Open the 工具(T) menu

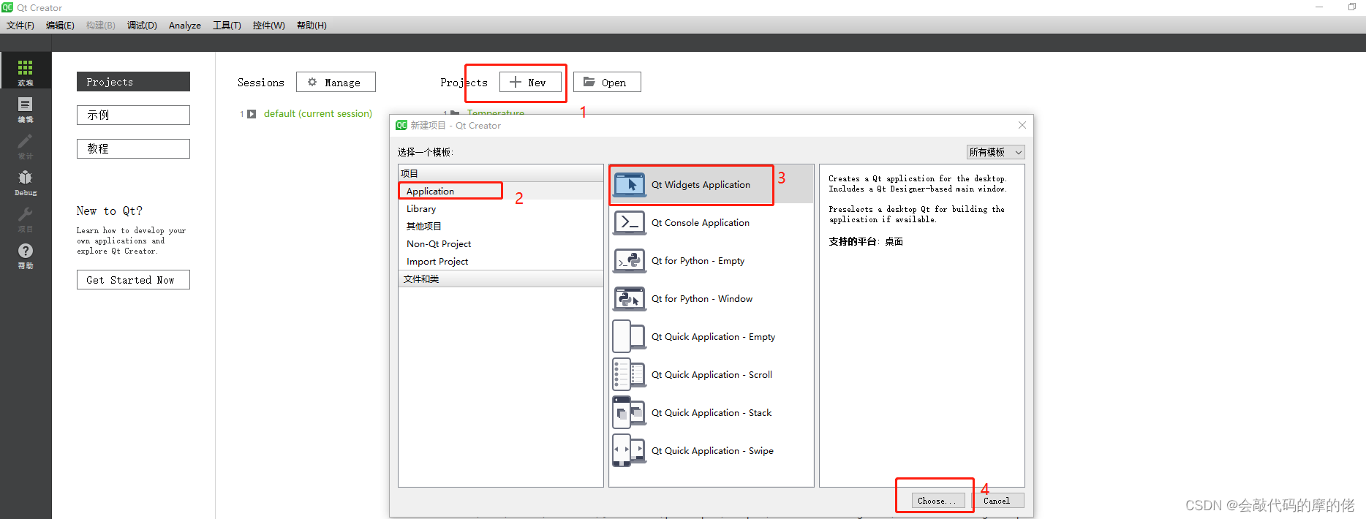[227, 25]
